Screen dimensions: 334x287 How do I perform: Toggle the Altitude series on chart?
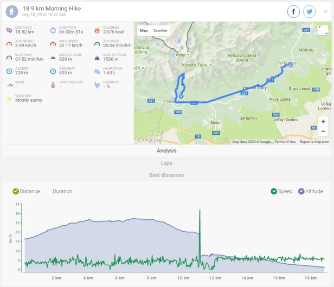click(301, 191)
